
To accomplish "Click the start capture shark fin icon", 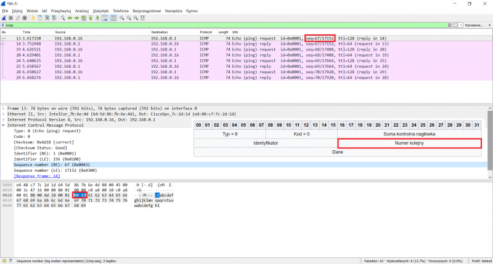I will point(4,18).
